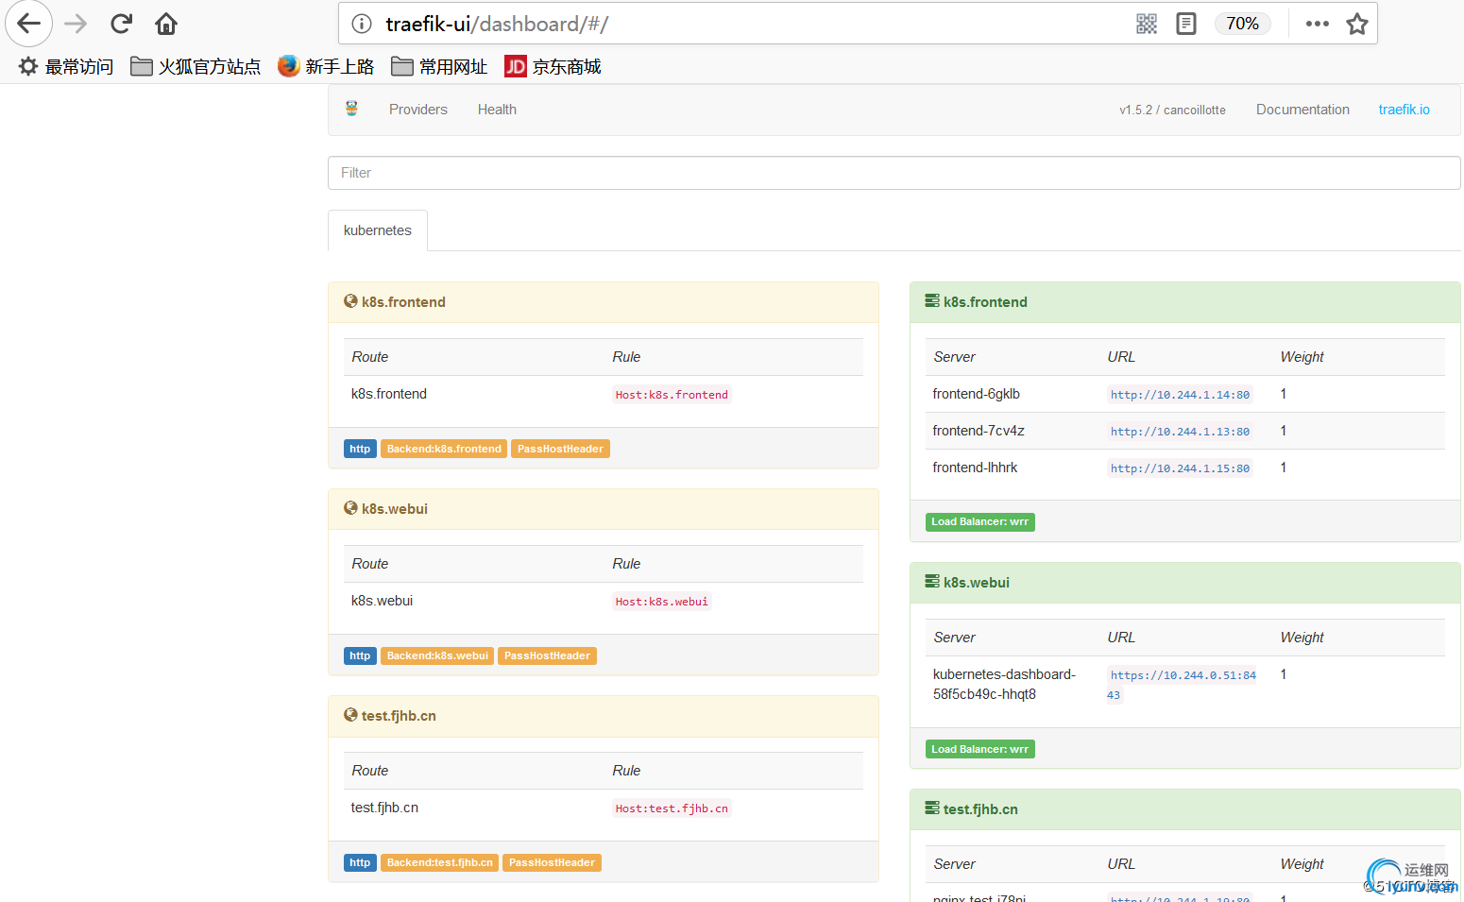Click the k8s.webui backend panel title
The height and width of the screenshot is (902, 1464).
(x=977, y=583)
